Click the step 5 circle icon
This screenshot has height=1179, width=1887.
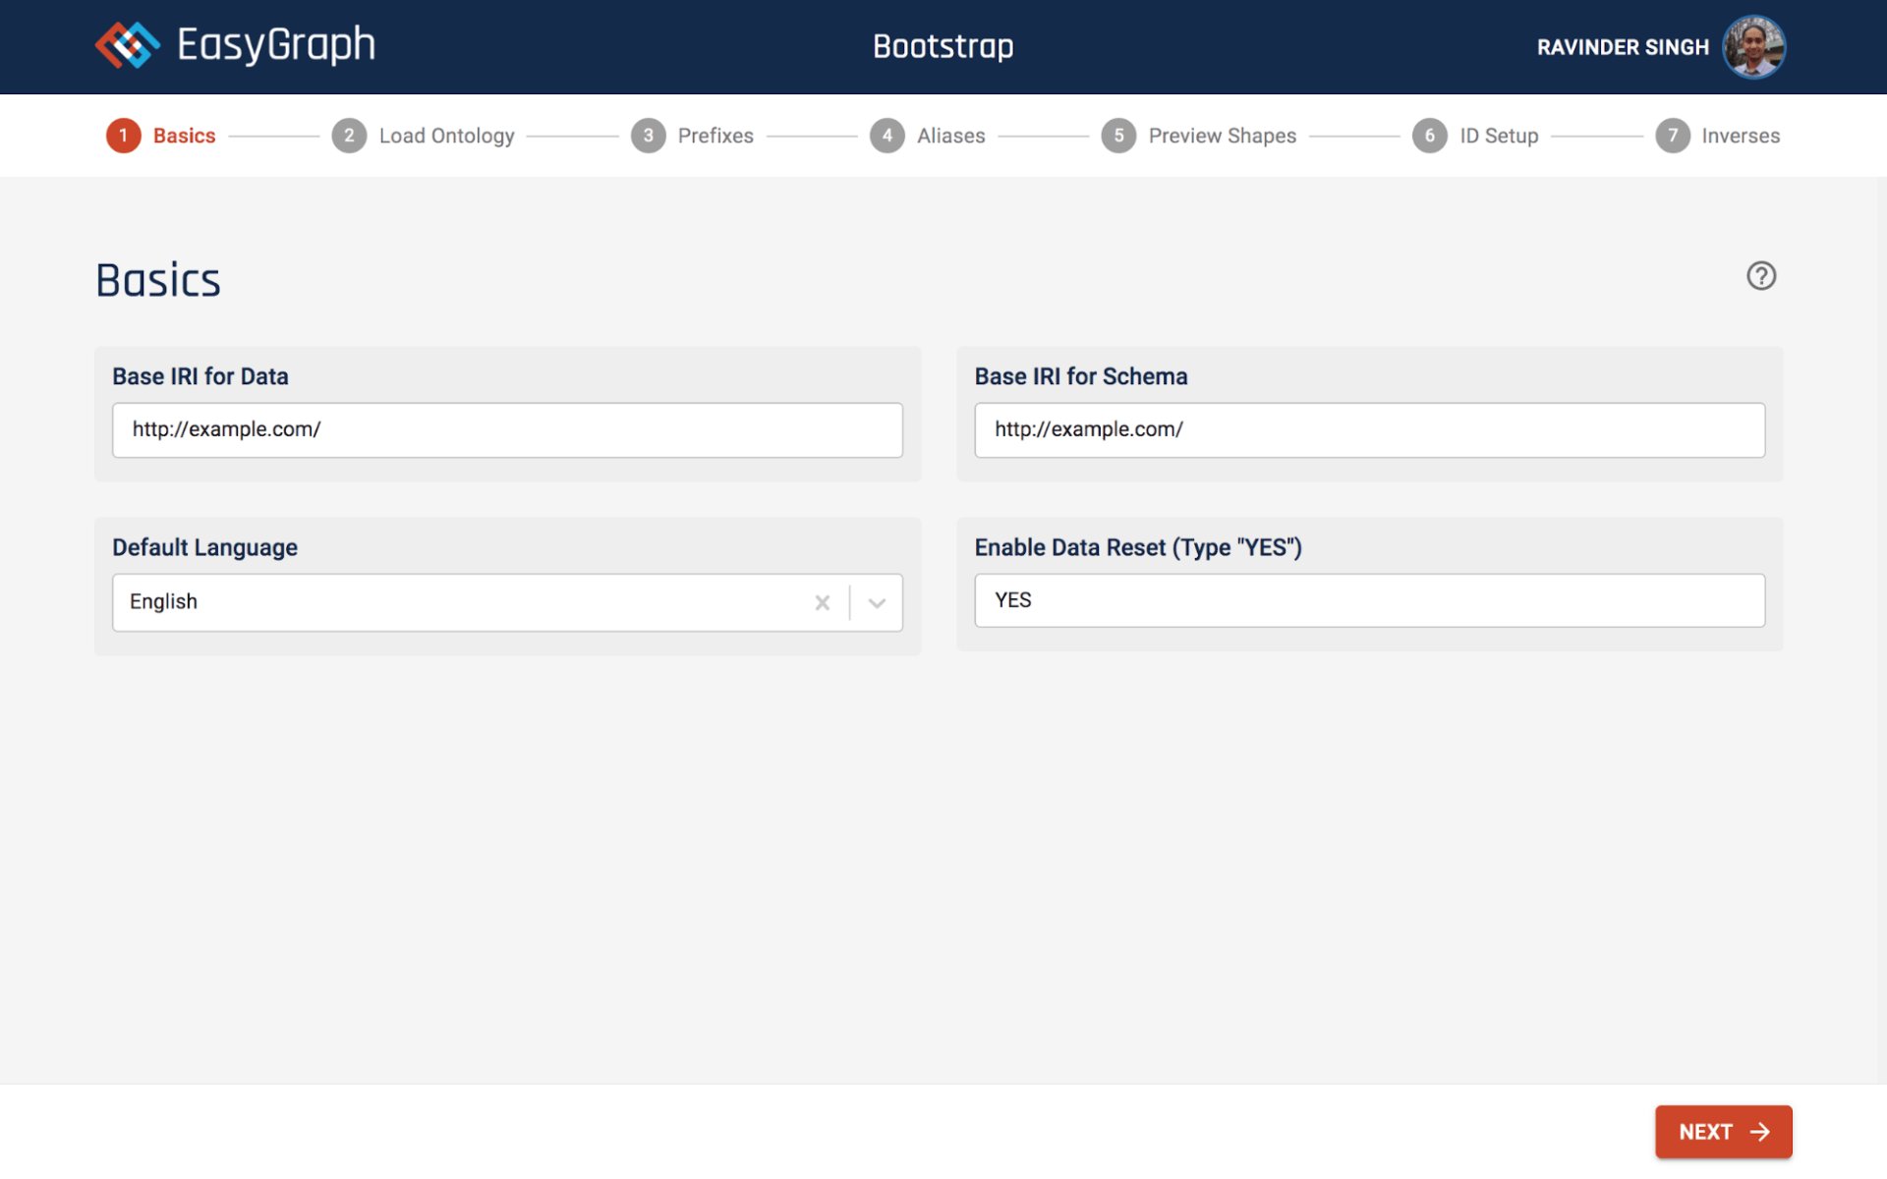click(1118, 136)
